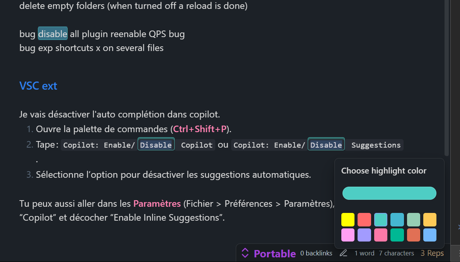Select the light blue swatch at bottom right
Image resolution: width=460 pixels, height=262 pixels.
coord(430,235)
